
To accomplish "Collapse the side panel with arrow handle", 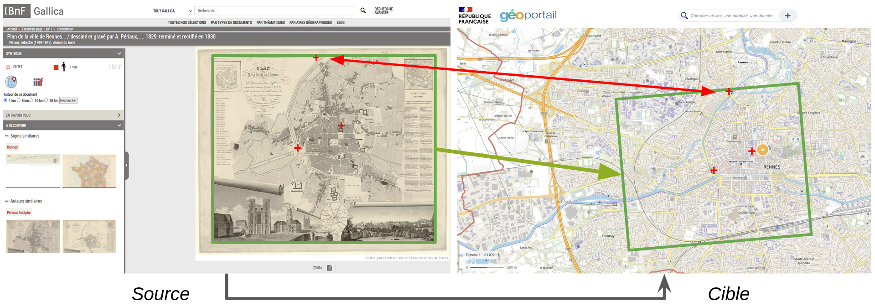I will pyautogui.click(x=127, y=166).
